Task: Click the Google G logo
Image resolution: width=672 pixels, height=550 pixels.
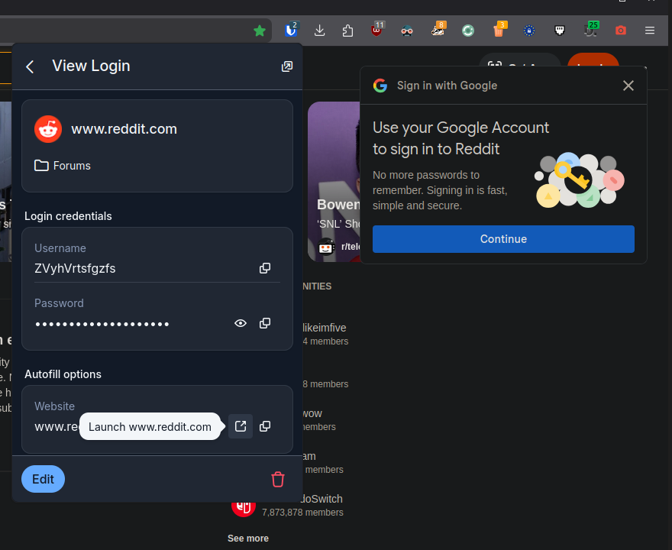Action: point(380,86)
